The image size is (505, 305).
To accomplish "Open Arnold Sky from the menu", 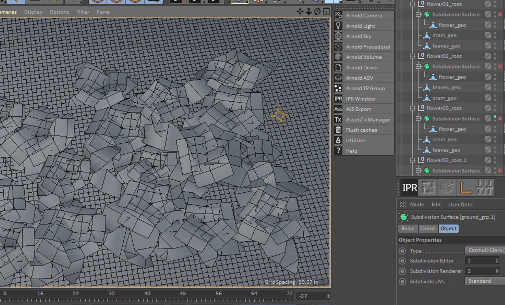I will pyautogui.click(x=358, y=36).
